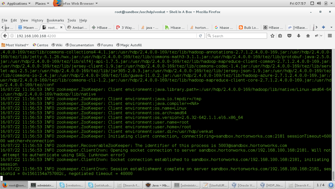Viewport: 335px width, 189px height.
Task: Bookmark this page with the star icon
Action: click(272, 36)
